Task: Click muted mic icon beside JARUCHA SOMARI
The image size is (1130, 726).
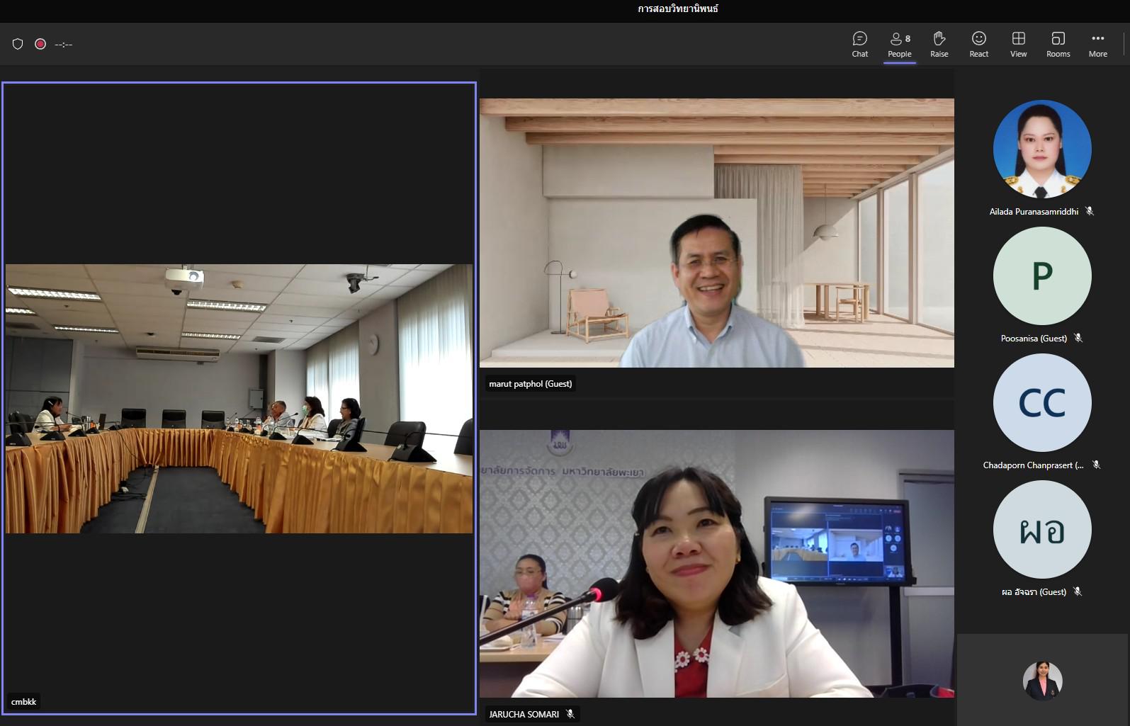Action: click(x=570, y=714)
